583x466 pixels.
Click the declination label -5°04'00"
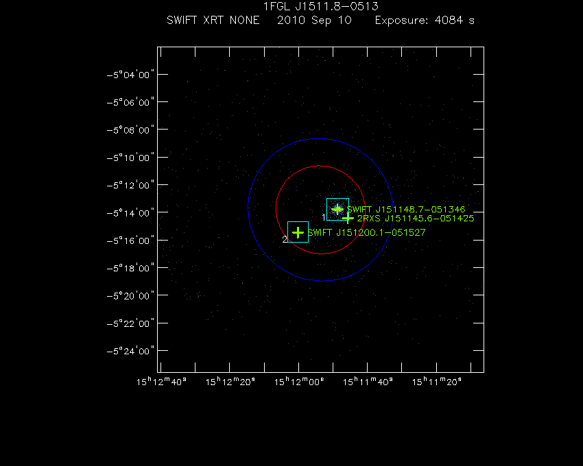pos(130,75)
